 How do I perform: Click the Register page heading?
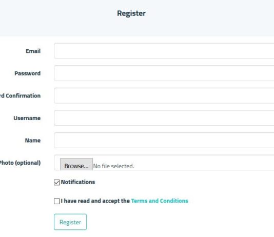tap(131, 13)
